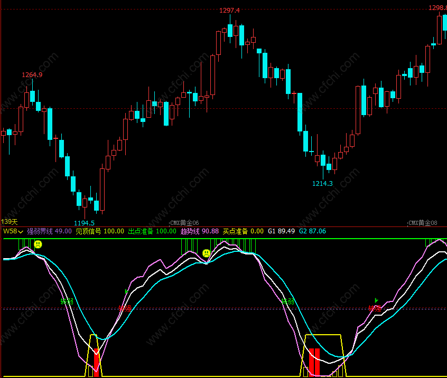
Task: Click the green flag near first 转强 label
Action: pos(126,291)
